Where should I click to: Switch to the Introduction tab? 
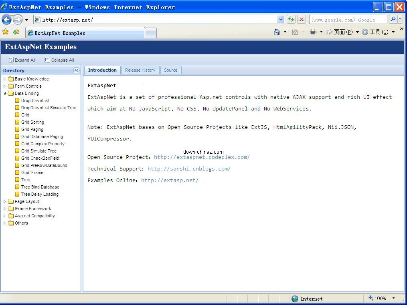click(102, 70)
